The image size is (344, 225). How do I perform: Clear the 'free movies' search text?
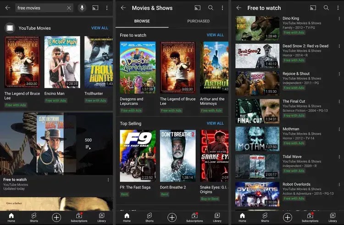(x=69, y=8)
